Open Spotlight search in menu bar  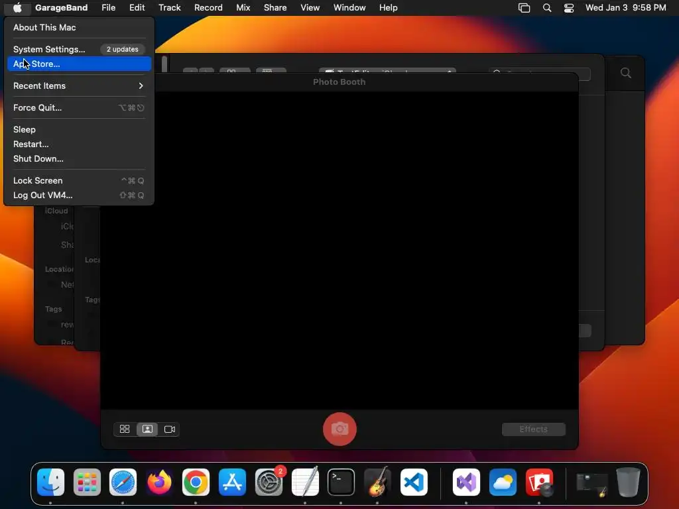tap(547, 7)
